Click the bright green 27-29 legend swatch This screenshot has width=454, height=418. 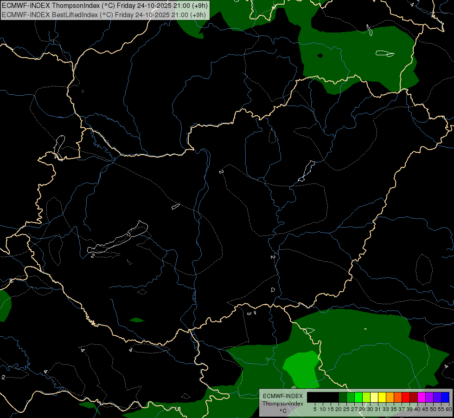(x=358, y=397)
